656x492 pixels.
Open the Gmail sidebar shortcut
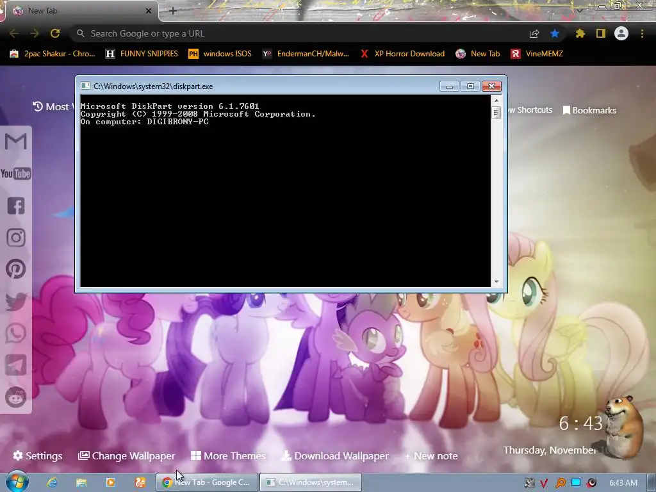pyautogui.click(x=16, y=142)
